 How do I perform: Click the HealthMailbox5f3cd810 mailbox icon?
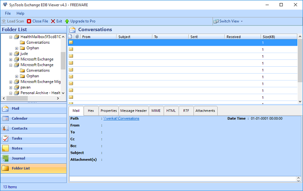(x=16, y=37)
